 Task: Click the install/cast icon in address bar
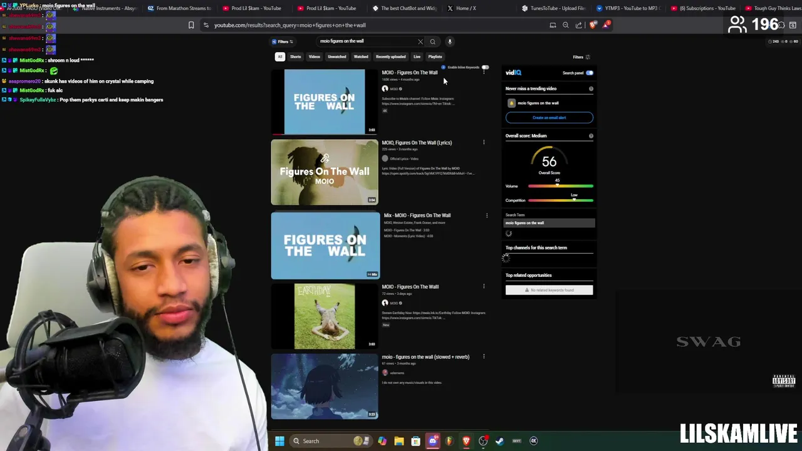pos(553,25)
